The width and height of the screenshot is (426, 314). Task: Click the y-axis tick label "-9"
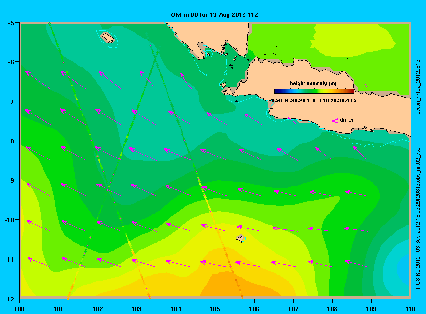click(11, 180)
